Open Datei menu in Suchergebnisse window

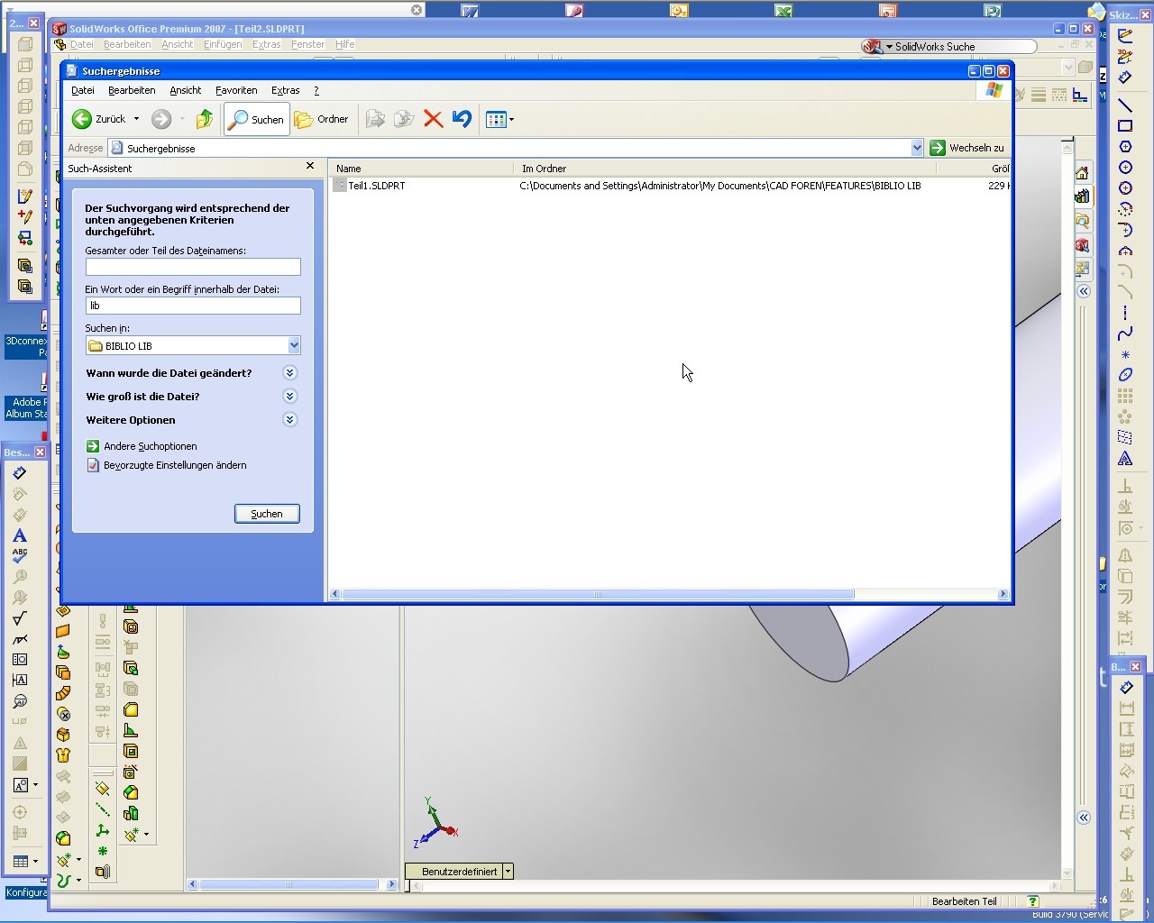(83, 90)
